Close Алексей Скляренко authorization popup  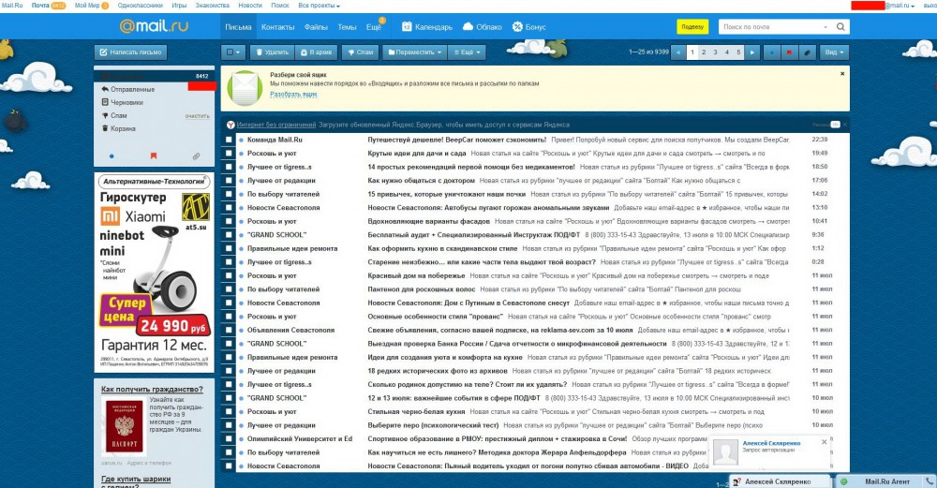[x=824, y=443]
